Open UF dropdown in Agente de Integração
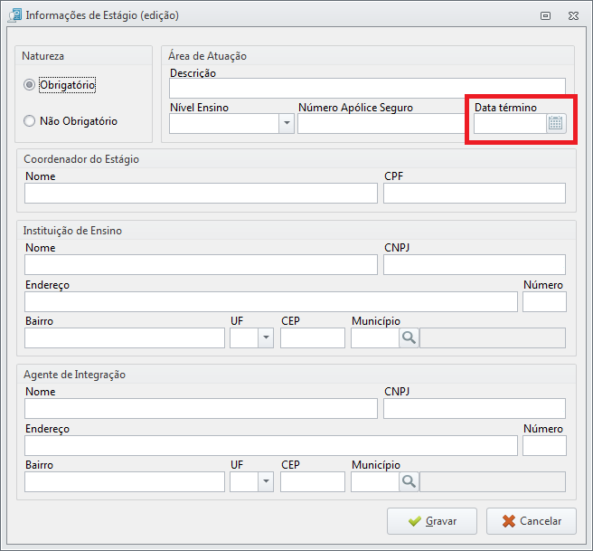593x551 pixels. pyautogui.click(x=266, y=481)
